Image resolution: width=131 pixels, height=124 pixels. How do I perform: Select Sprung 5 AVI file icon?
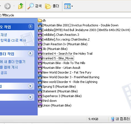click(40, 87)
